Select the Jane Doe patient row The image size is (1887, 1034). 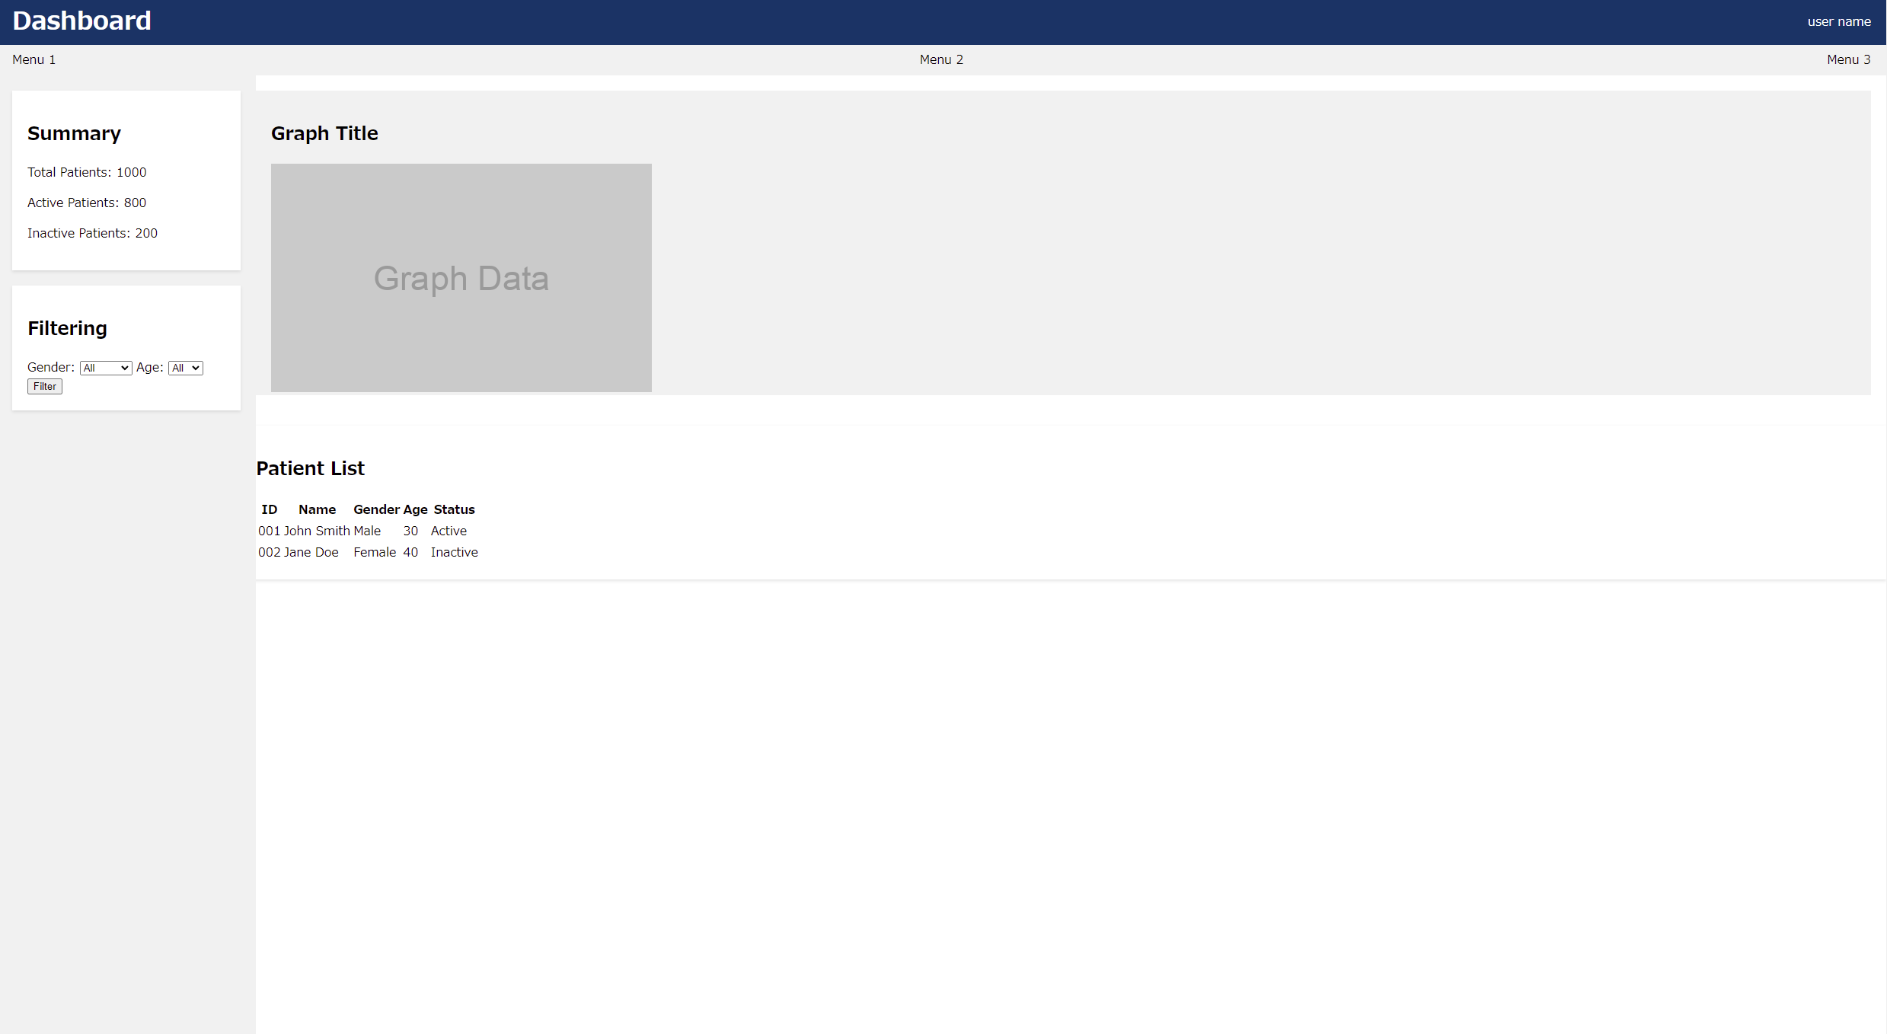point(311,552)
